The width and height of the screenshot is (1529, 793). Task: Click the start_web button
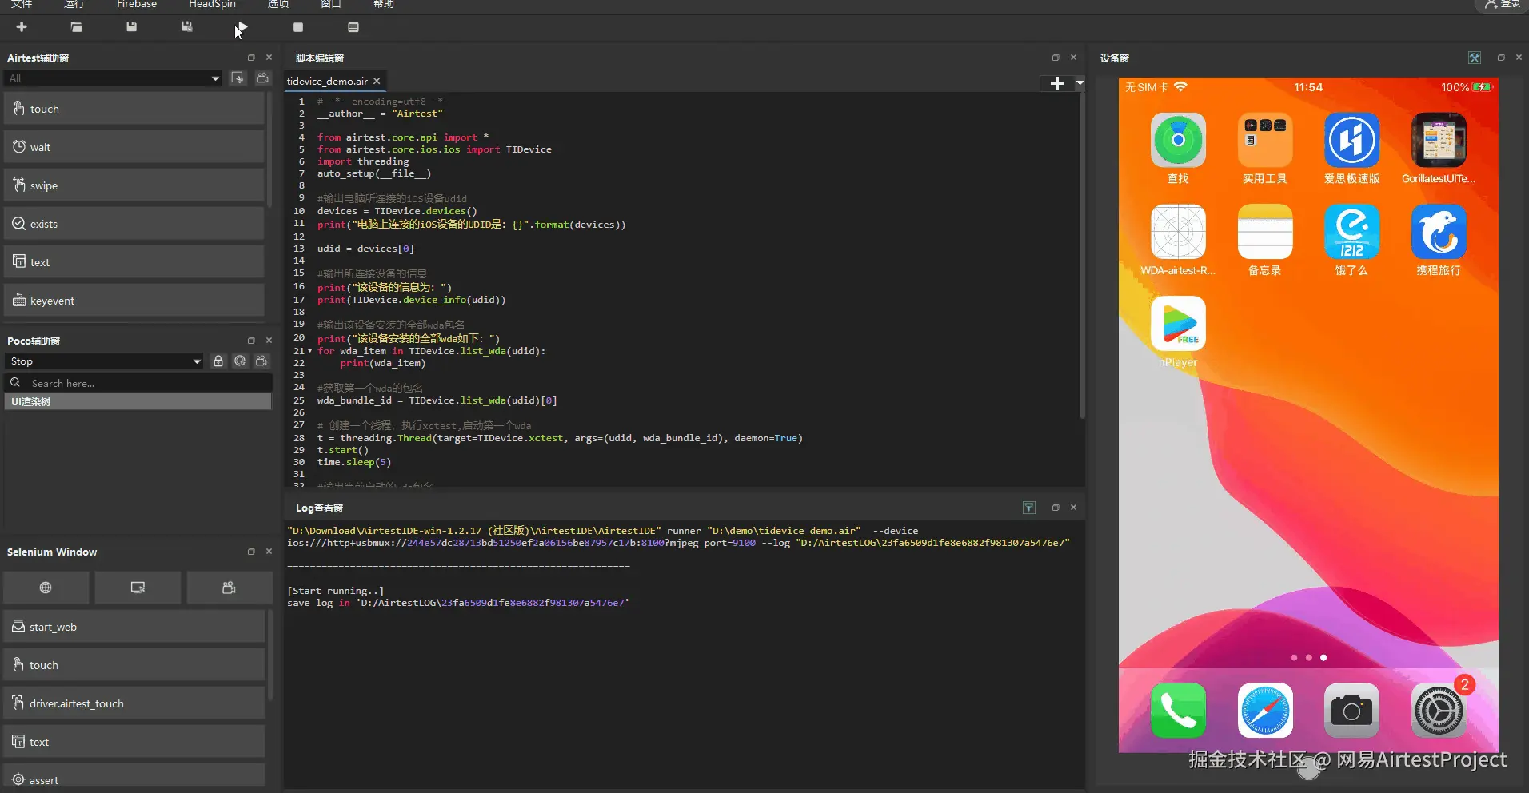tap(134, 627)
